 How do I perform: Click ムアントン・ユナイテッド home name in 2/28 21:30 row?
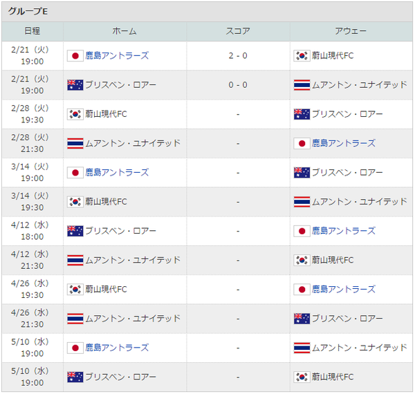point(133,144)
